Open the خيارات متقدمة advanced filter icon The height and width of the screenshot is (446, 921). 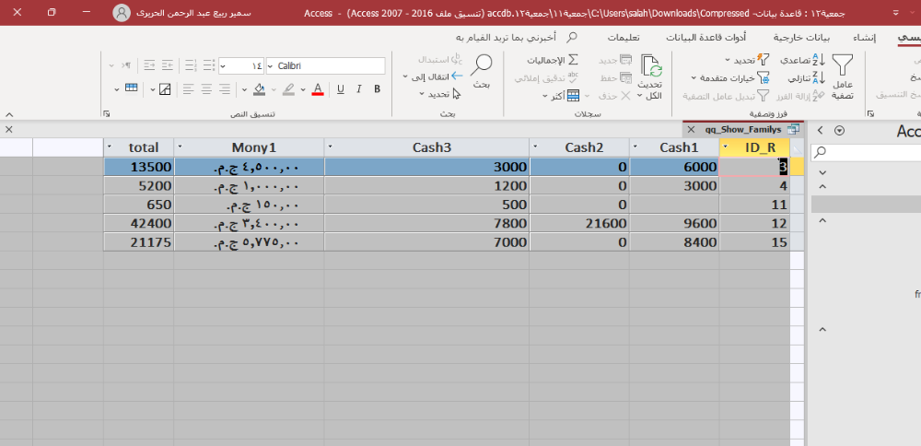click(764, 77)
